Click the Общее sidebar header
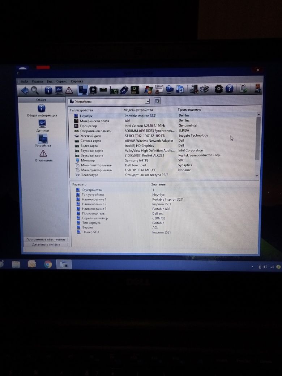Screen dimensions: 282x376 click(42, 99)
